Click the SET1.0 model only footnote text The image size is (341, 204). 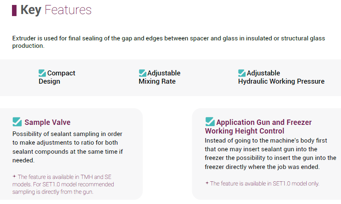coord(265,183)
